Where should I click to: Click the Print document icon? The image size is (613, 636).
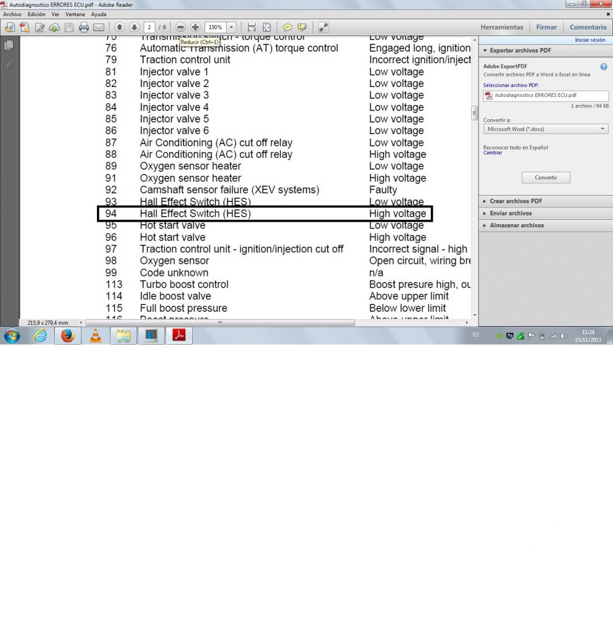[x=84, y=27]
